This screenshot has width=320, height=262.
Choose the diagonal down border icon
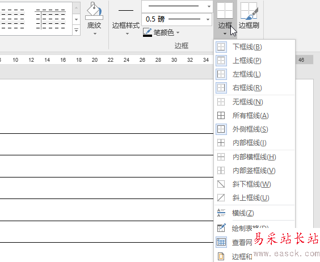[x=221, y=184]
